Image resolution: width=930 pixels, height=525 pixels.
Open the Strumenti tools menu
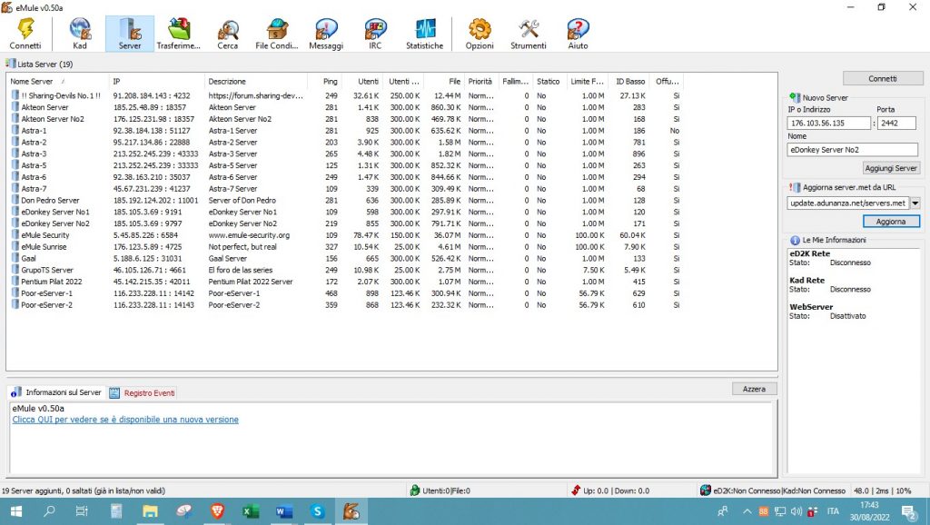click(528, 29)
